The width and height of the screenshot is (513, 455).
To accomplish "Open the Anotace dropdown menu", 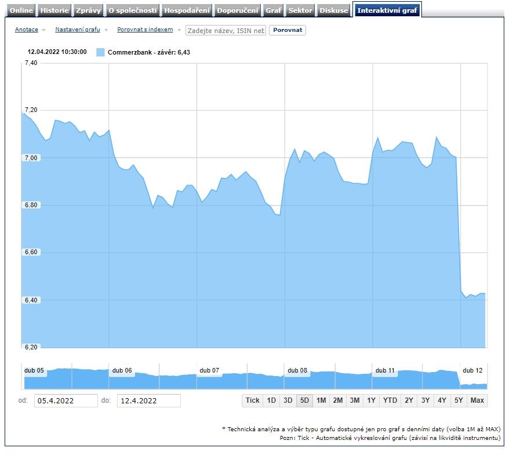I will click(30, 30).
